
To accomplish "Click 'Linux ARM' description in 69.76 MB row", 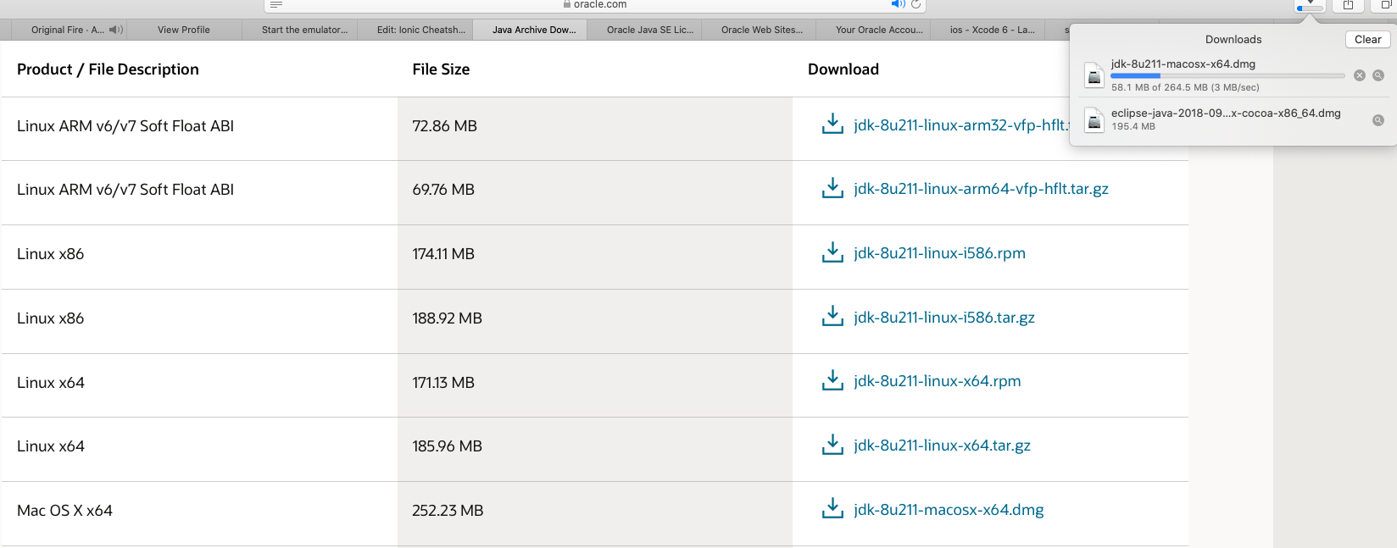I will pos(125,190).
